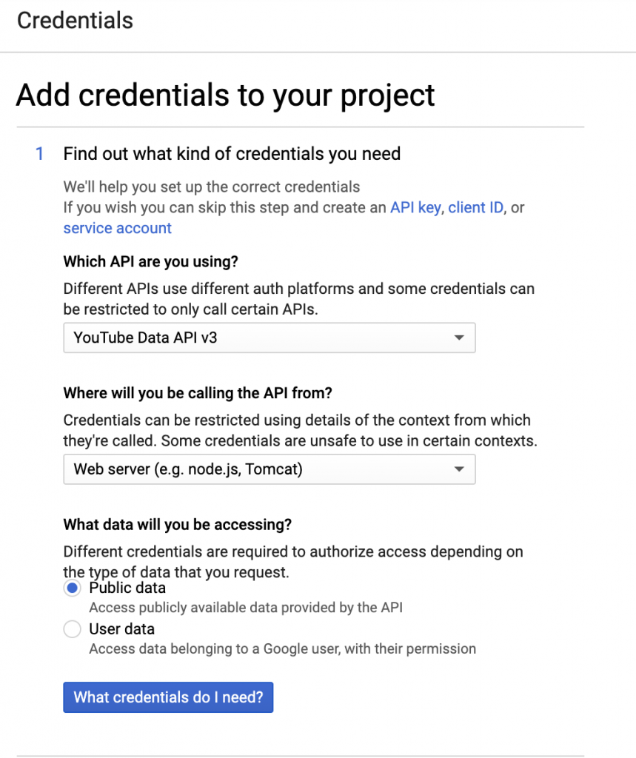Click the Add credentials to your project heading
This screenshot has width=636, height=758.
point(225,95)
